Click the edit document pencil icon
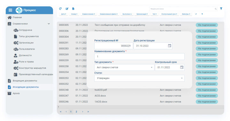The image size is (230, 121). (x=67, y=9)
